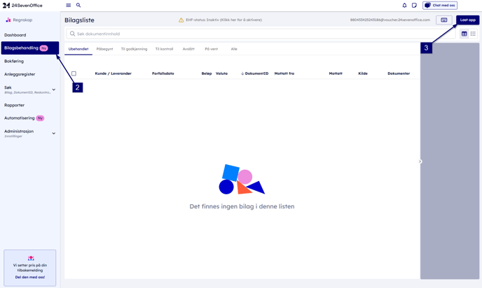Viewport: 482px width, 288px height.
Task: Open the Til godkjenning tab
Action: pos(134,49)
